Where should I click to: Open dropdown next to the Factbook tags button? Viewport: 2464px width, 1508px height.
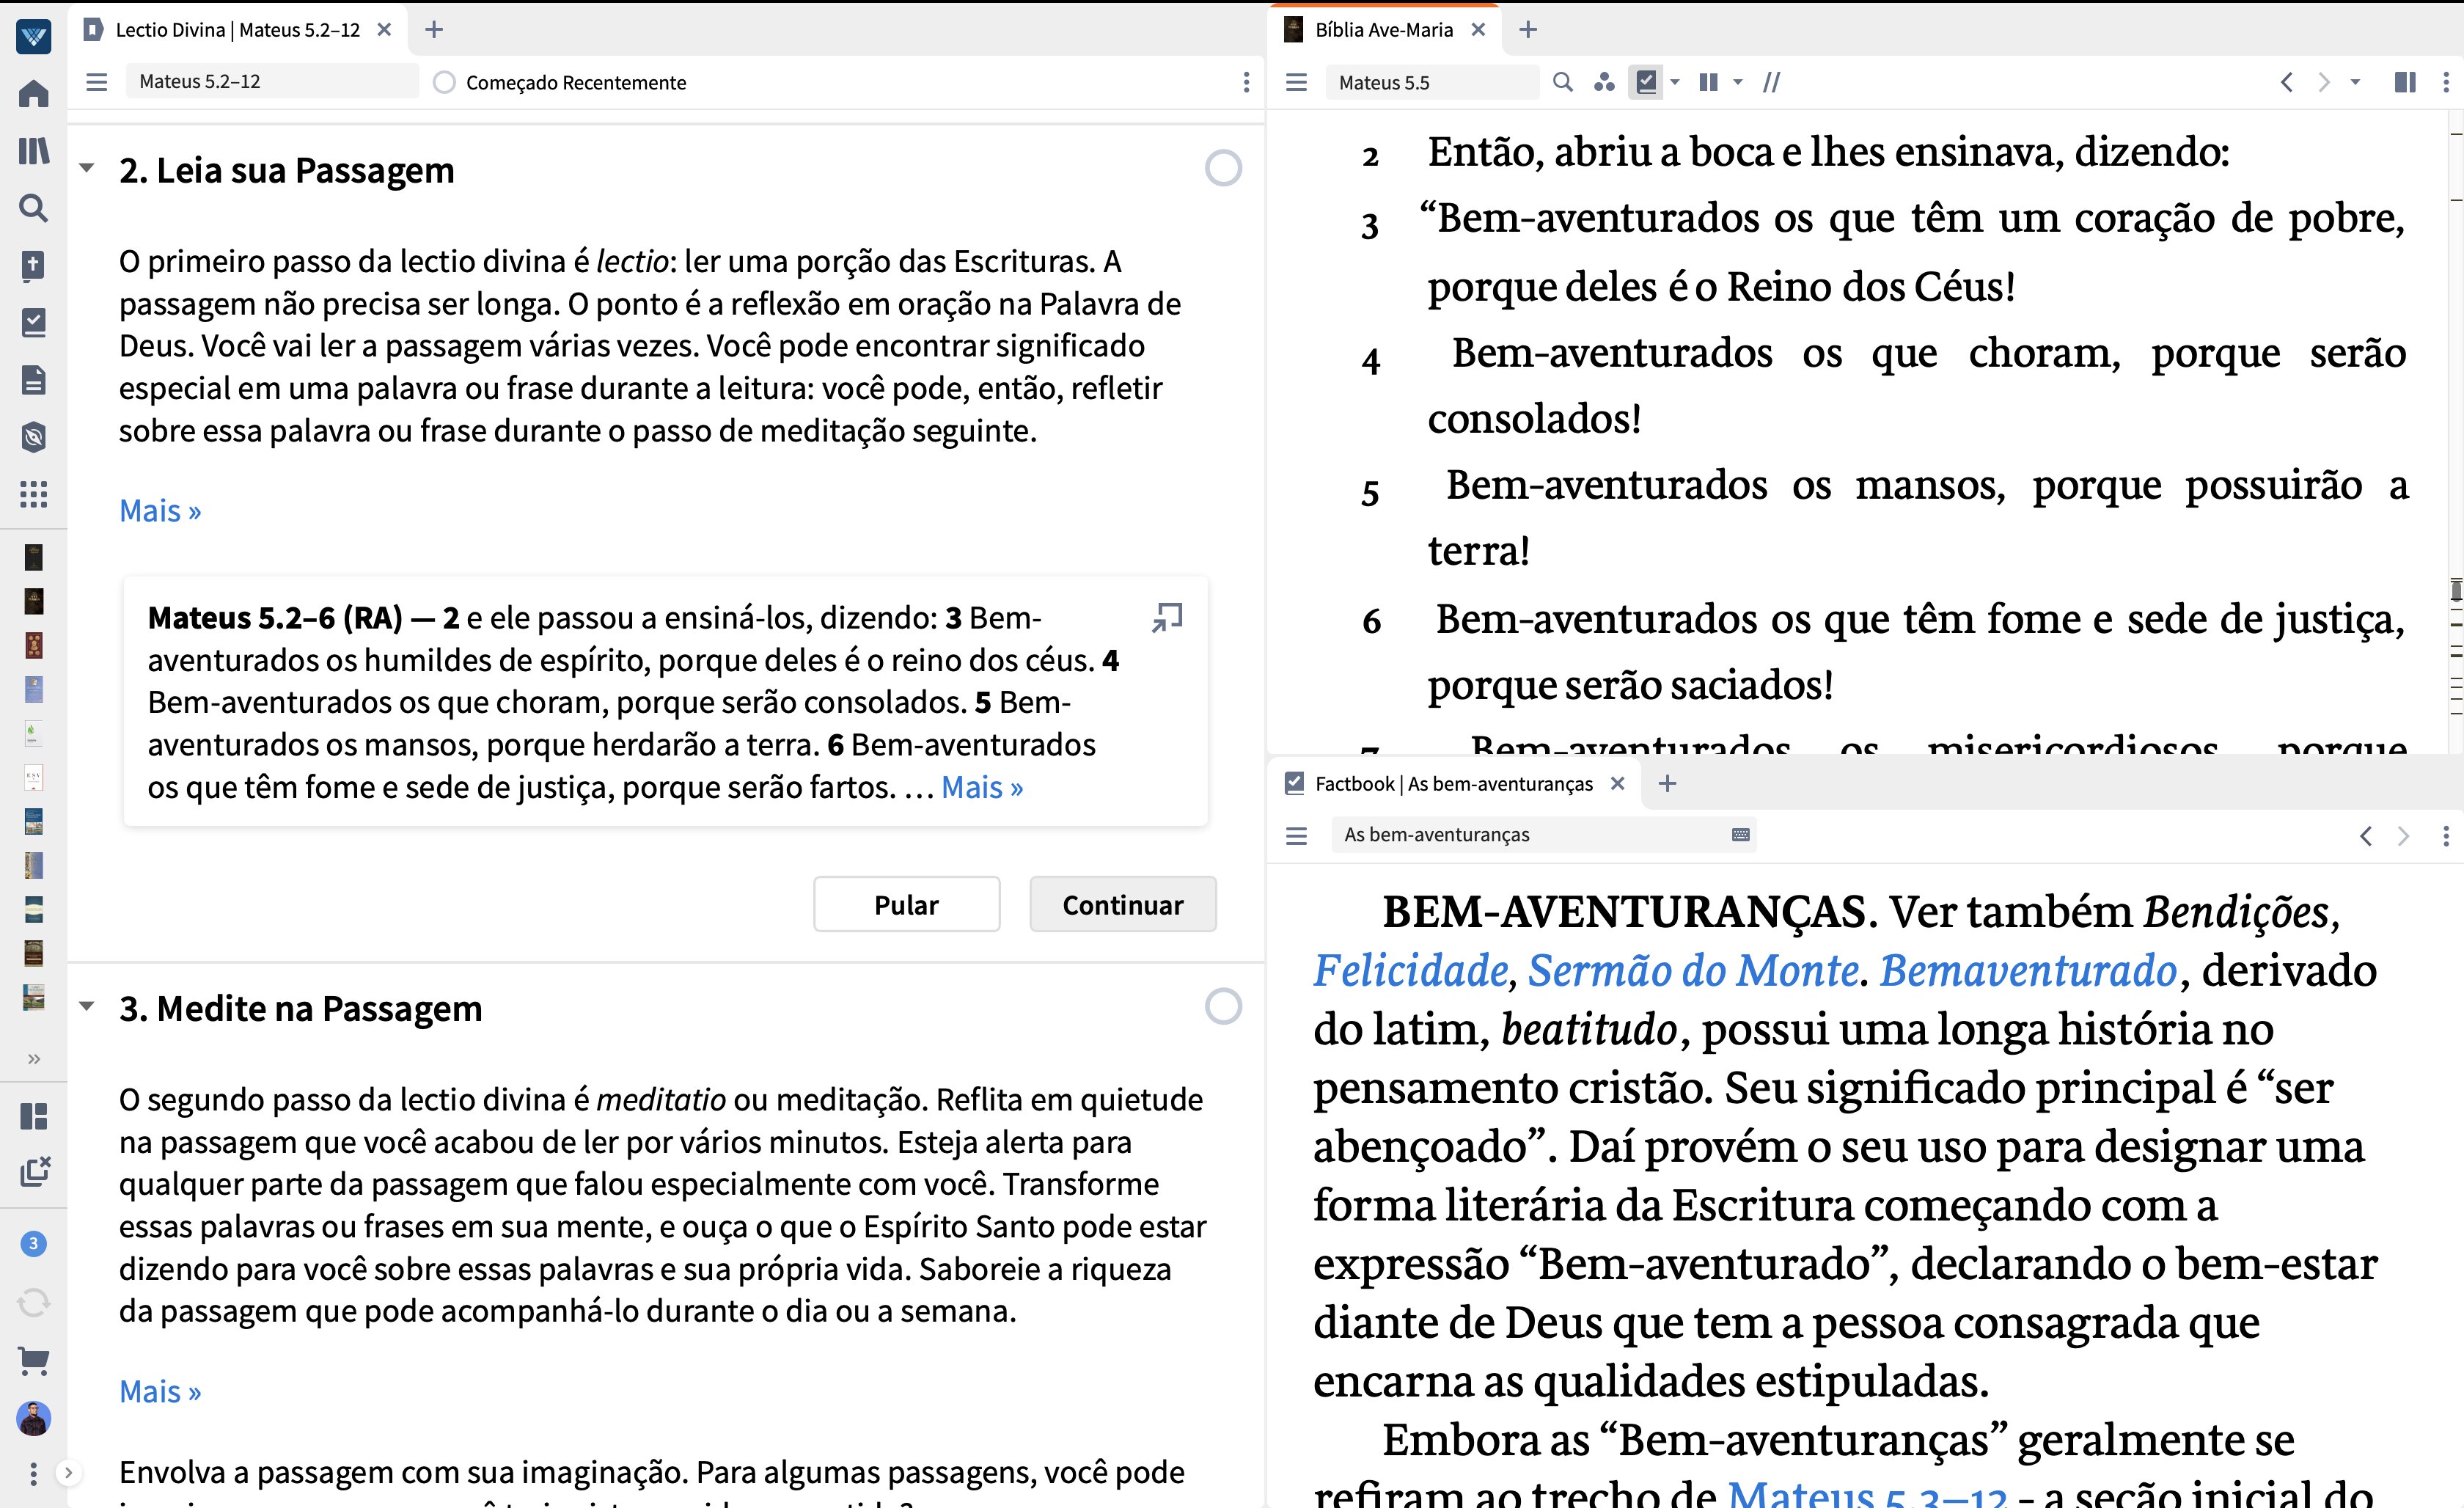1675,82
